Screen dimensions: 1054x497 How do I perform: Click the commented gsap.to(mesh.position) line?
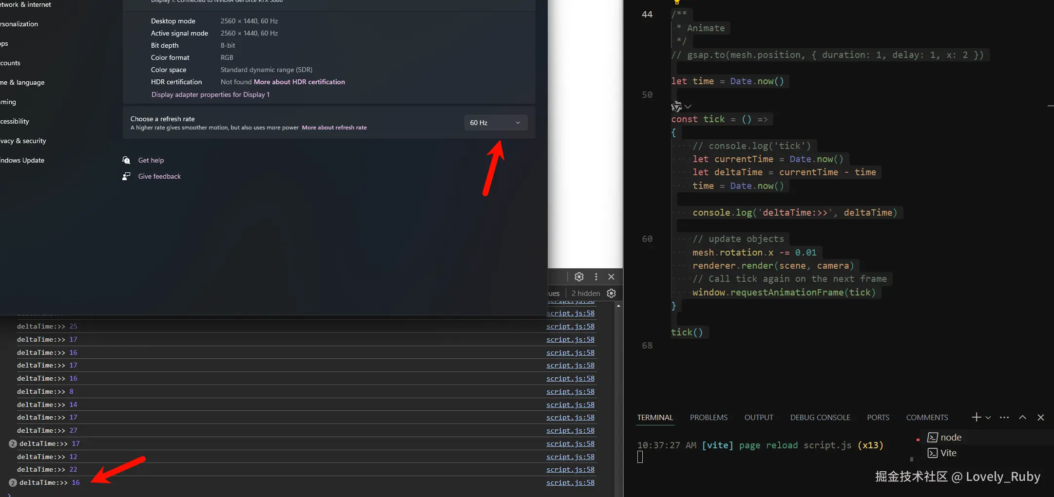[827, 55]
